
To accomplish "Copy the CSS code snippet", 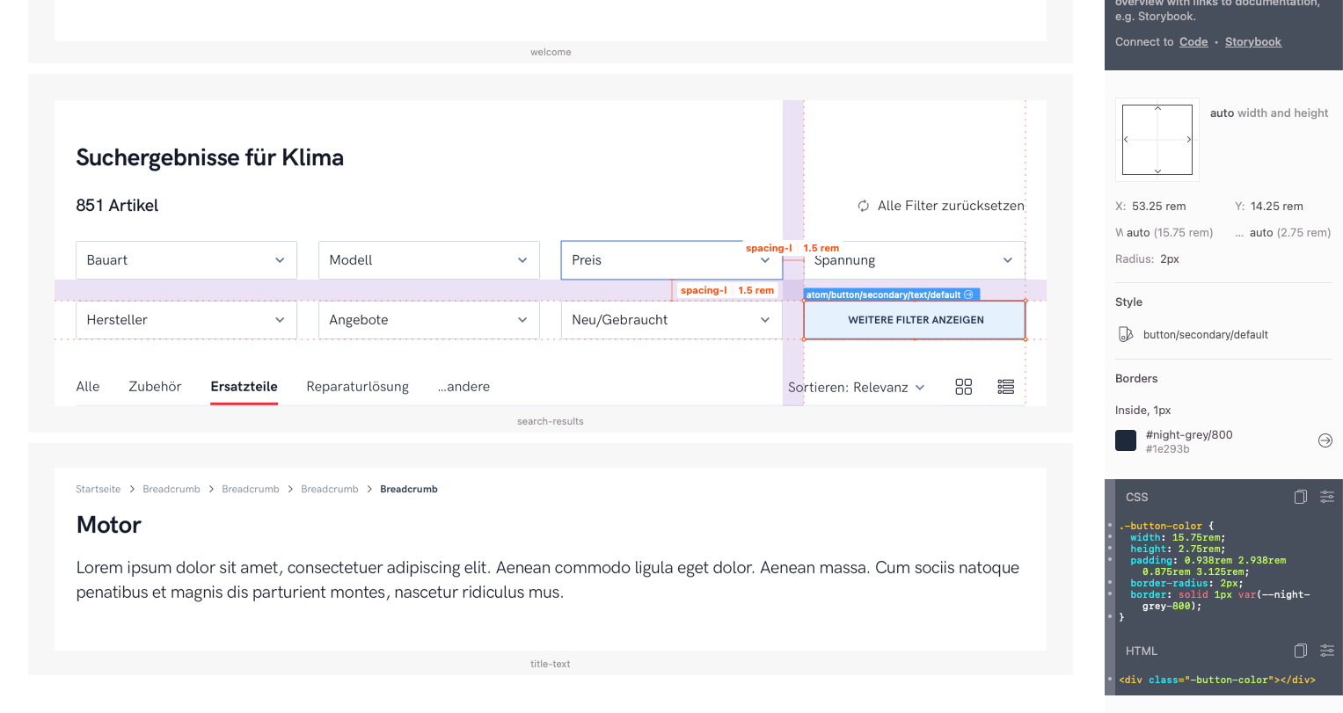I will click(x=1301, y=497).
